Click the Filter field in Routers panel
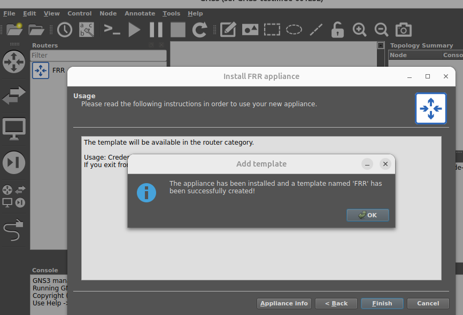463x315 pixels. (98, 56)
